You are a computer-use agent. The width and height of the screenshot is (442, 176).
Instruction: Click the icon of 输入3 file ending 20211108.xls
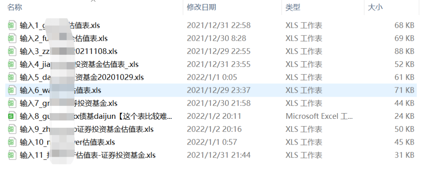tap(12, 51)
